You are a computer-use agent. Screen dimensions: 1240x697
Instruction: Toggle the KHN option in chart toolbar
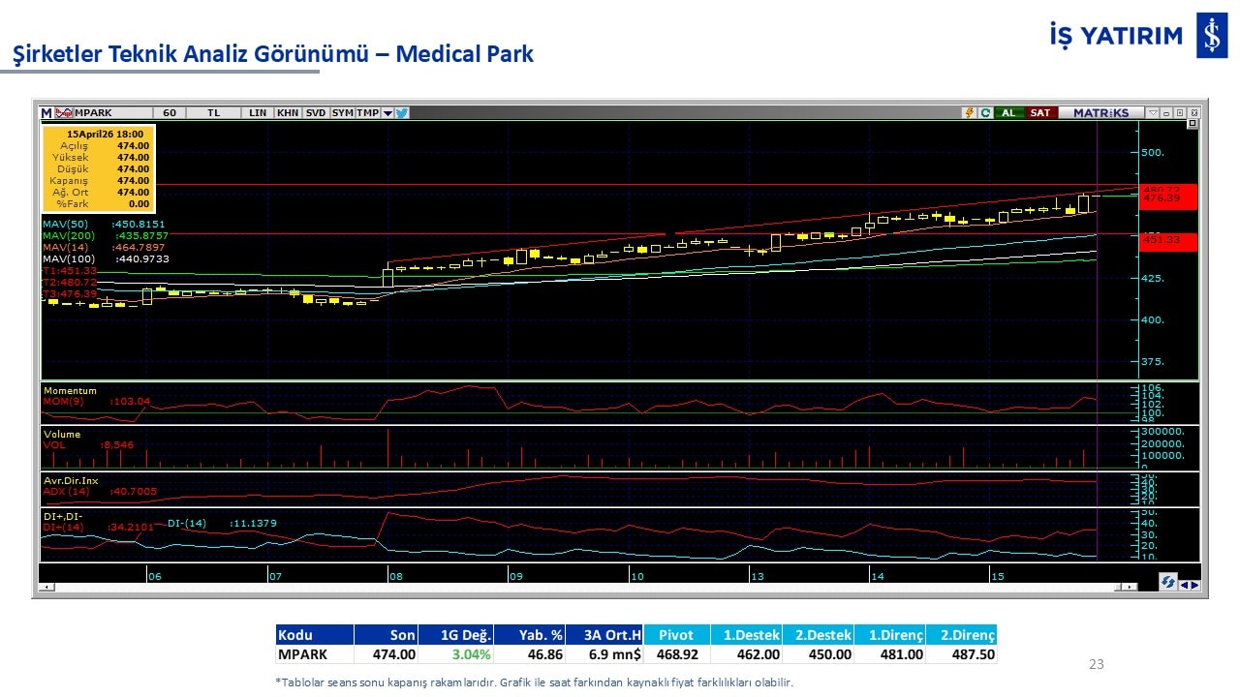[288, 113]
